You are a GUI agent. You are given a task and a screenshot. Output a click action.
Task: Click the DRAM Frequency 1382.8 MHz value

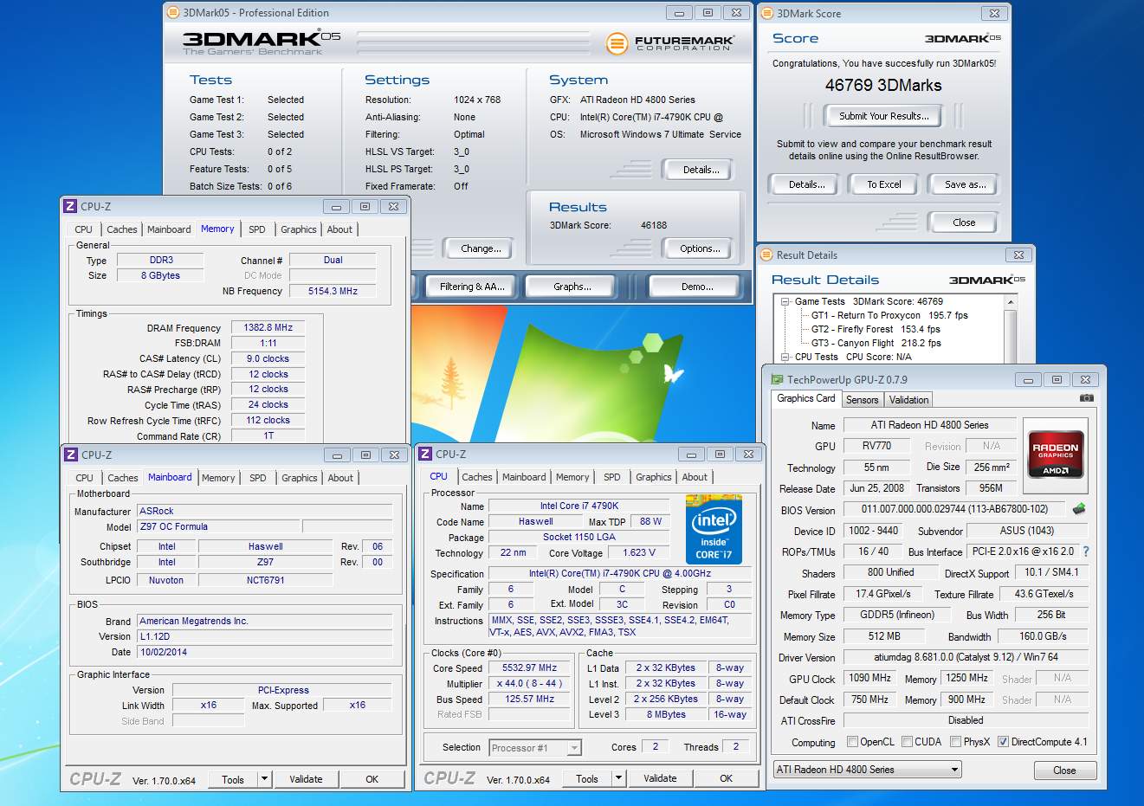click(268, 327)
